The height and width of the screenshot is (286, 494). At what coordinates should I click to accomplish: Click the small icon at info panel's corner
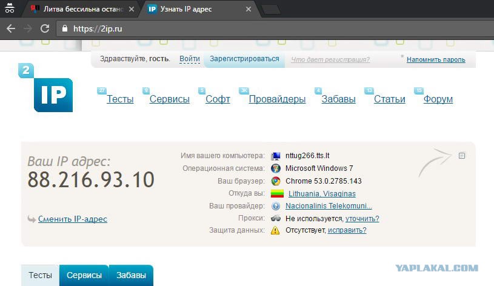pyautogui.click(x=462, y=156)
